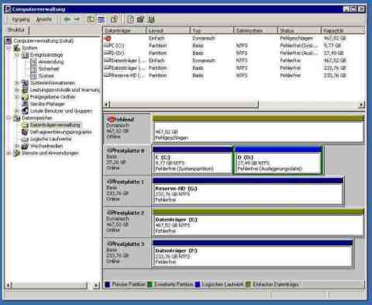Click the Datenspeicher icon
The image size is (372, 305).
click(17, 118)
